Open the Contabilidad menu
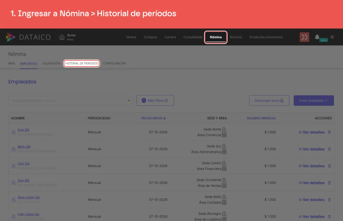Screen dimensions: 343x221 click(x=193, y=37)
